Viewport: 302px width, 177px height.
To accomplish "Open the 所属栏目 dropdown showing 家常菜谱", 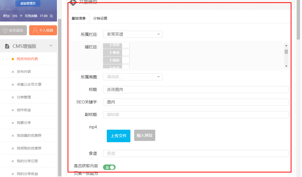I will tap(133, 34).
